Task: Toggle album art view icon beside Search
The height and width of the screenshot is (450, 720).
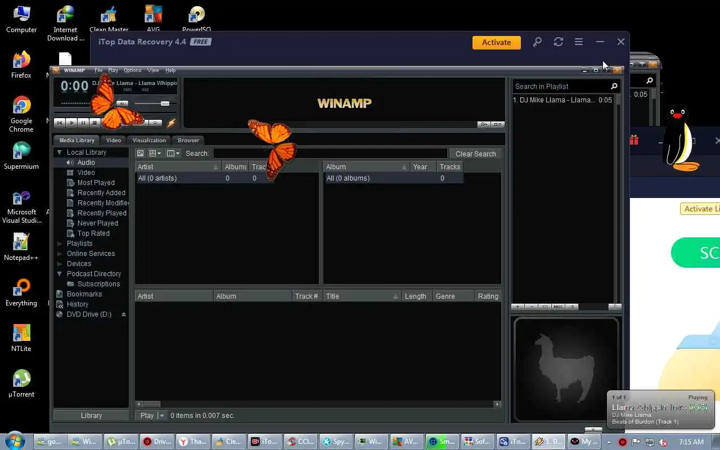Action: [140, 154]
